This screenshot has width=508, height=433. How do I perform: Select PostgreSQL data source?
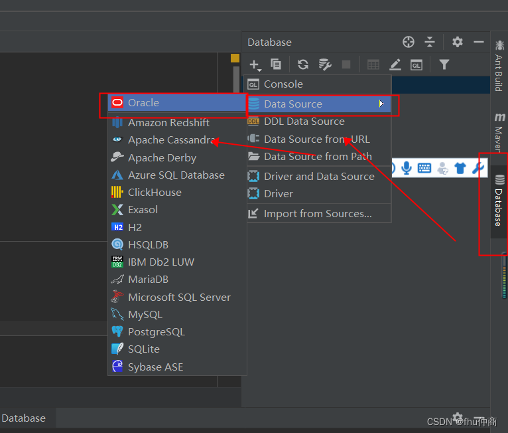177,332
